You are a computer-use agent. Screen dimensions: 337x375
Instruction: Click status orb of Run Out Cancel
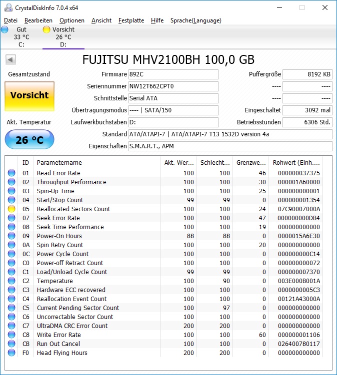tap(11, 344)
